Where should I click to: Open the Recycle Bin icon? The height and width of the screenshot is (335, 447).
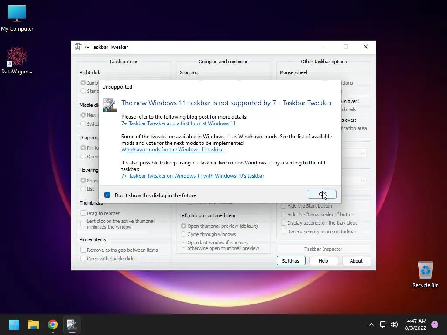click(425, 274)
